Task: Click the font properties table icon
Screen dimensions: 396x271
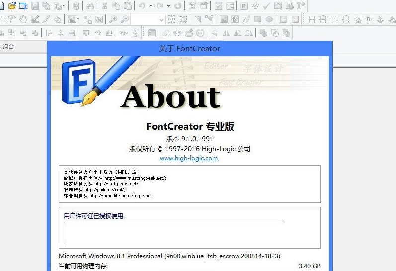Action: coord(23,6)
